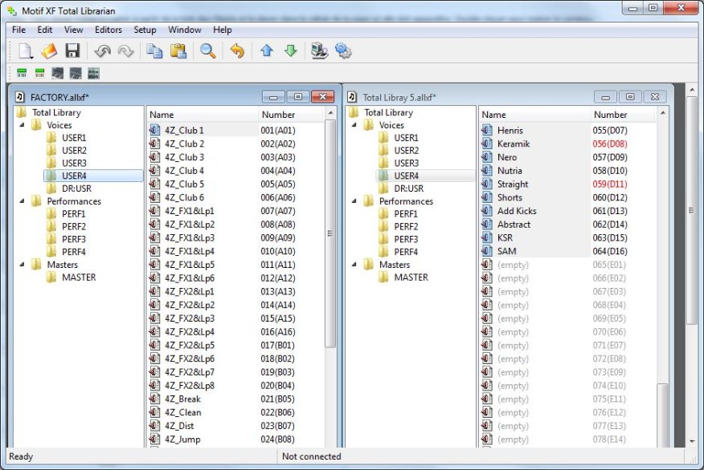The height and width of the screenshot is (470, 704).
Task: Select MASTER in FACTORY.allxf tree
Action: 79,278
